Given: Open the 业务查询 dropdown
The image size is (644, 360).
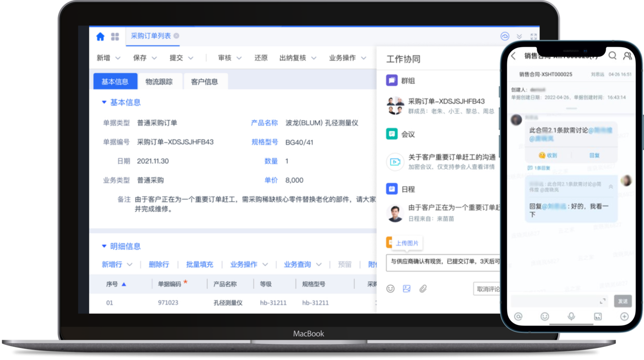Looking at the screenshot, I should 302,265.
